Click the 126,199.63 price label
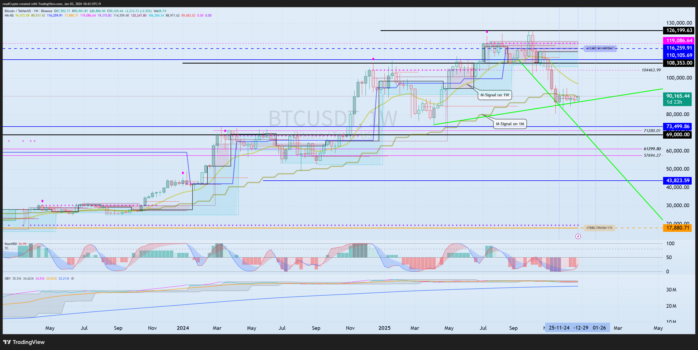The height and width of the screenshot is (350, 698). [x=679, y=30]
